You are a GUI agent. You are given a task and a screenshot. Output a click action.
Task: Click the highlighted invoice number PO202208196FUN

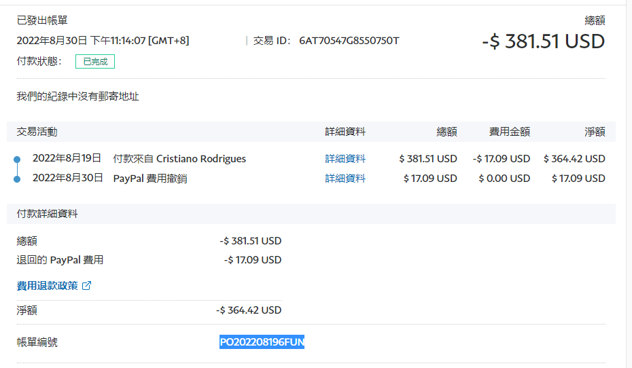tap(262, 343)
